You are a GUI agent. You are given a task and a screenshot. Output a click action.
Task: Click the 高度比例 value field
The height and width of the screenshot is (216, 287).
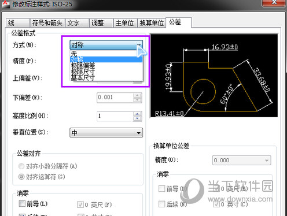pos(115,116)
